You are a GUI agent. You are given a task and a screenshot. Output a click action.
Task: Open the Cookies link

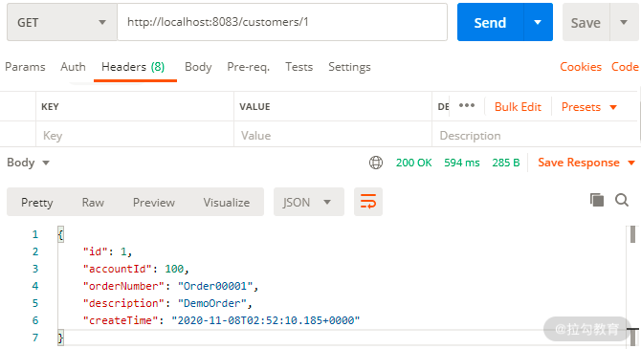[581, 67]
